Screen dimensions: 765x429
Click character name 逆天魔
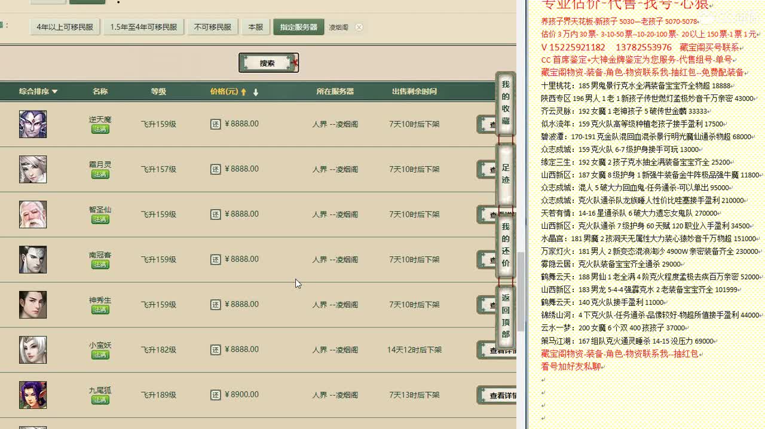point(100,119)
